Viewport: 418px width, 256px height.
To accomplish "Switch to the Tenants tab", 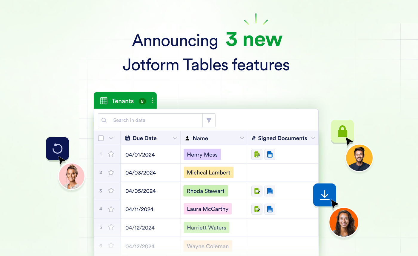I will [125, 101].
